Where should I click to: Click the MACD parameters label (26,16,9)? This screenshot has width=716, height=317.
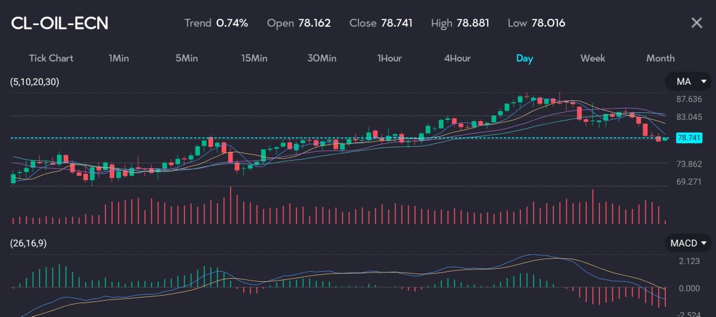click(28, 244)
